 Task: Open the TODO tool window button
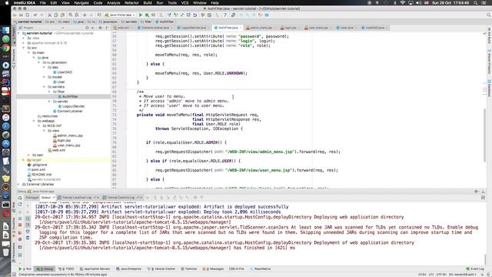tap(66, 269)
